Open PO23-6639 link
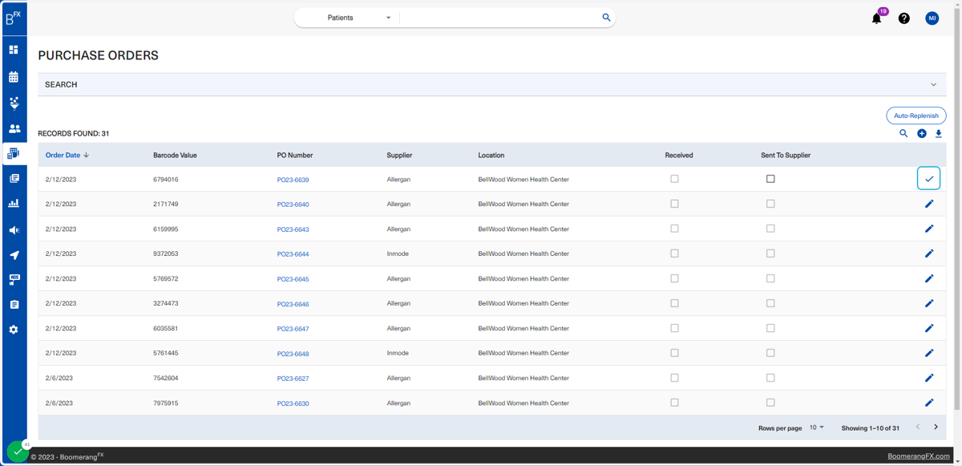Viewport: 962px width, 466px height. (293, 180)
